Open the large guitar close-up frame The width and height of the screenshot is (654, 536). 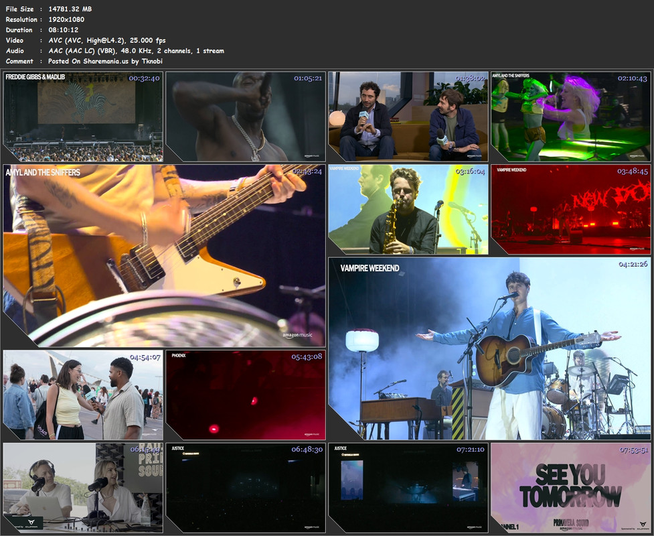pos(164,256)
